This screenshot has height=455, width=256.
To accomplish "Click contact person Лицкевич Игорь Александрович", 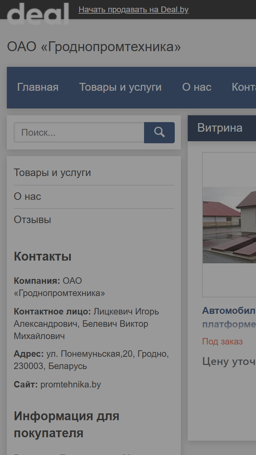I will pyautogui.click(x=86, y=318).
